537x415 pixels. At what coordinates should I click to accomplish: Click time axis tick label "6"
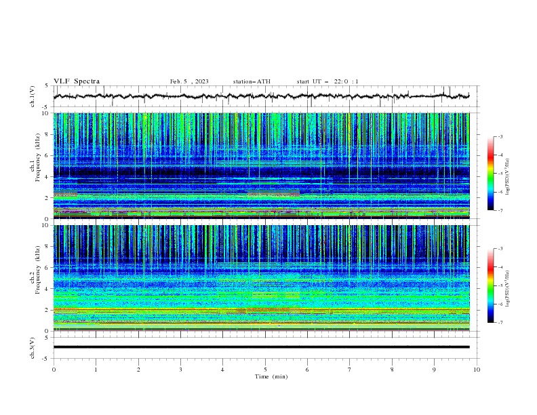click(307, 370)
